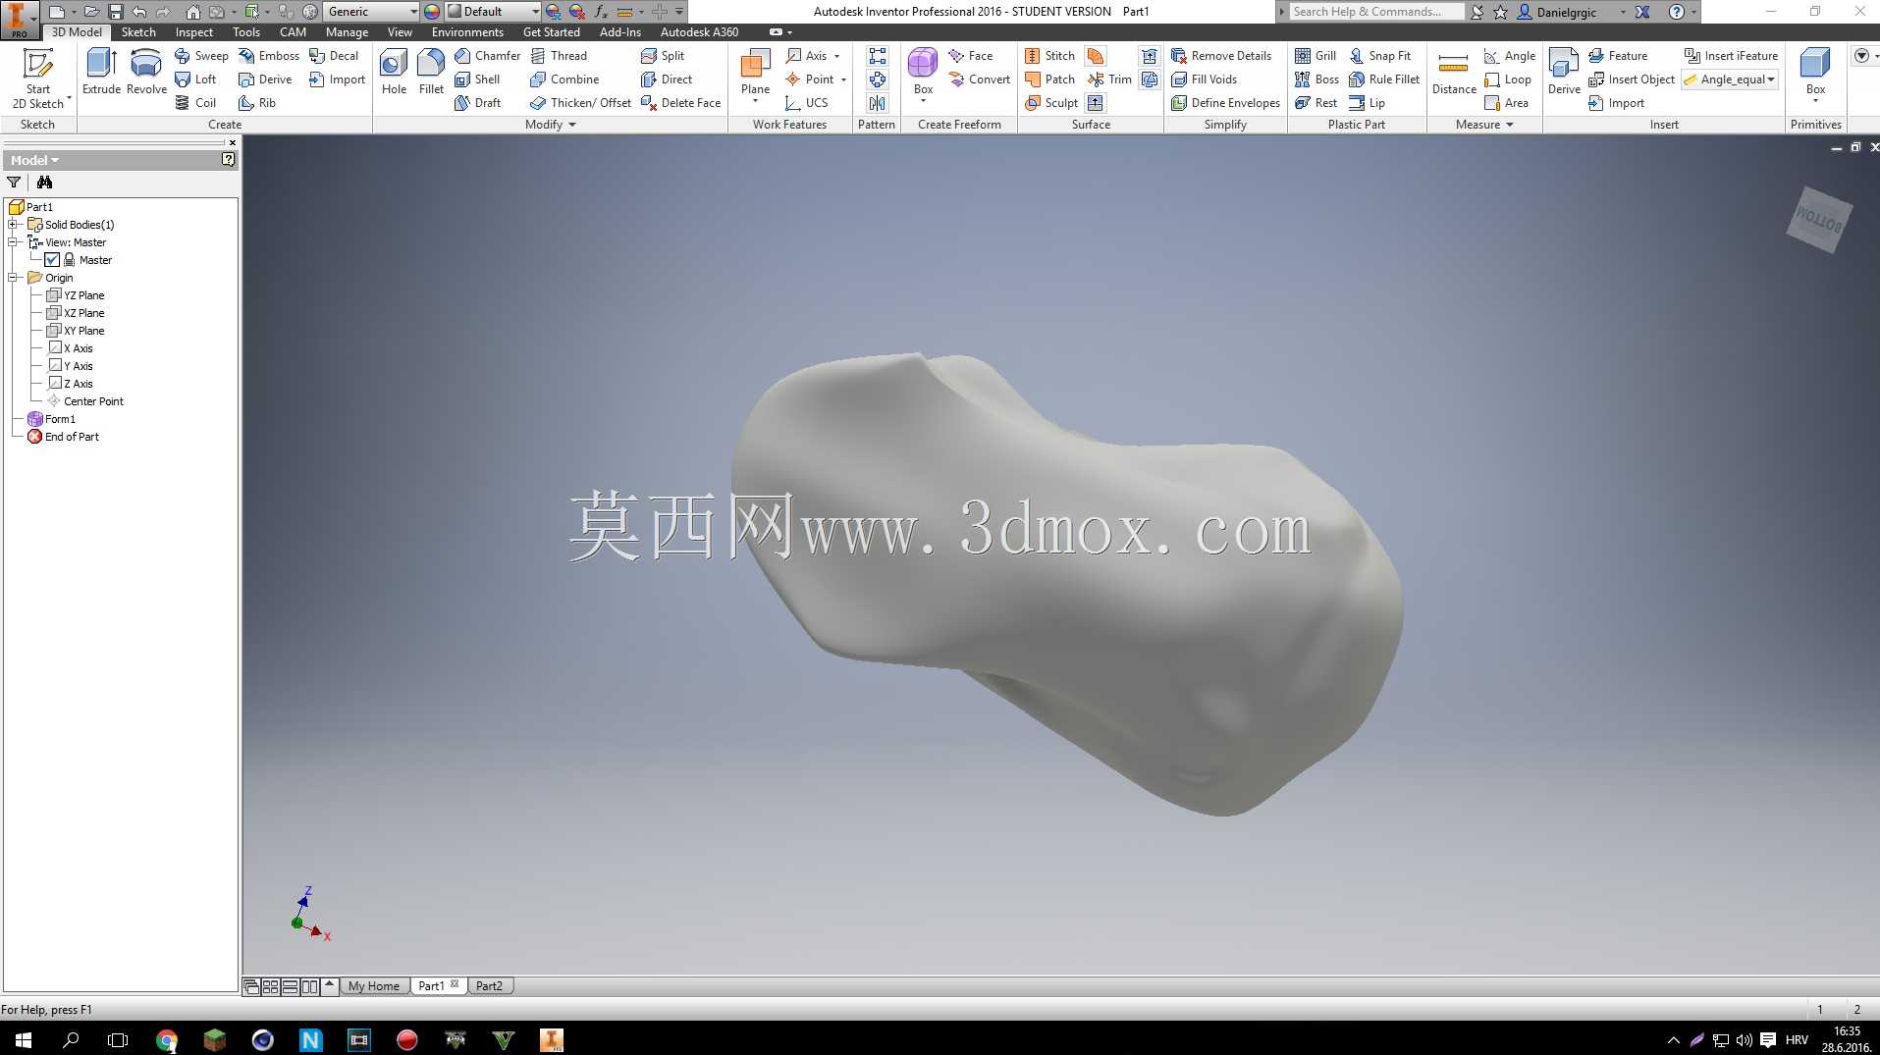Image resolution: width=1880 pixels, height=1055 pixels.
Task: Open the Sculpt surface tool
Action: point(1050,103)
